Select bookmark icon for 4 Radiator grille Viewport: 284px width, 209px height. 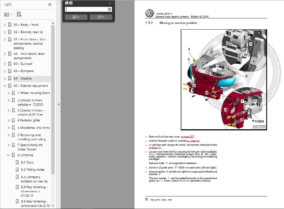[x=13, y=120]
